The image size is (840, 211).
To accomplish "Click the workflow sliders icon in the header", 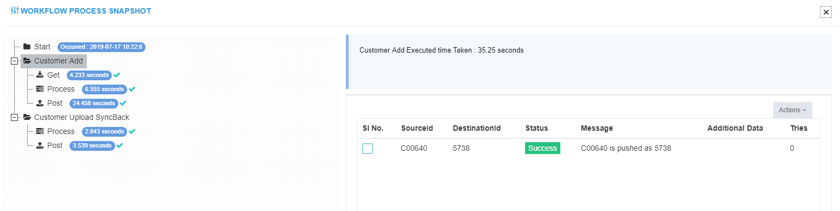I will 15,10.
